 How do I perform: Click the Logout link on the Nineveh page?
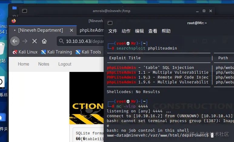click(x=65, y=64)
